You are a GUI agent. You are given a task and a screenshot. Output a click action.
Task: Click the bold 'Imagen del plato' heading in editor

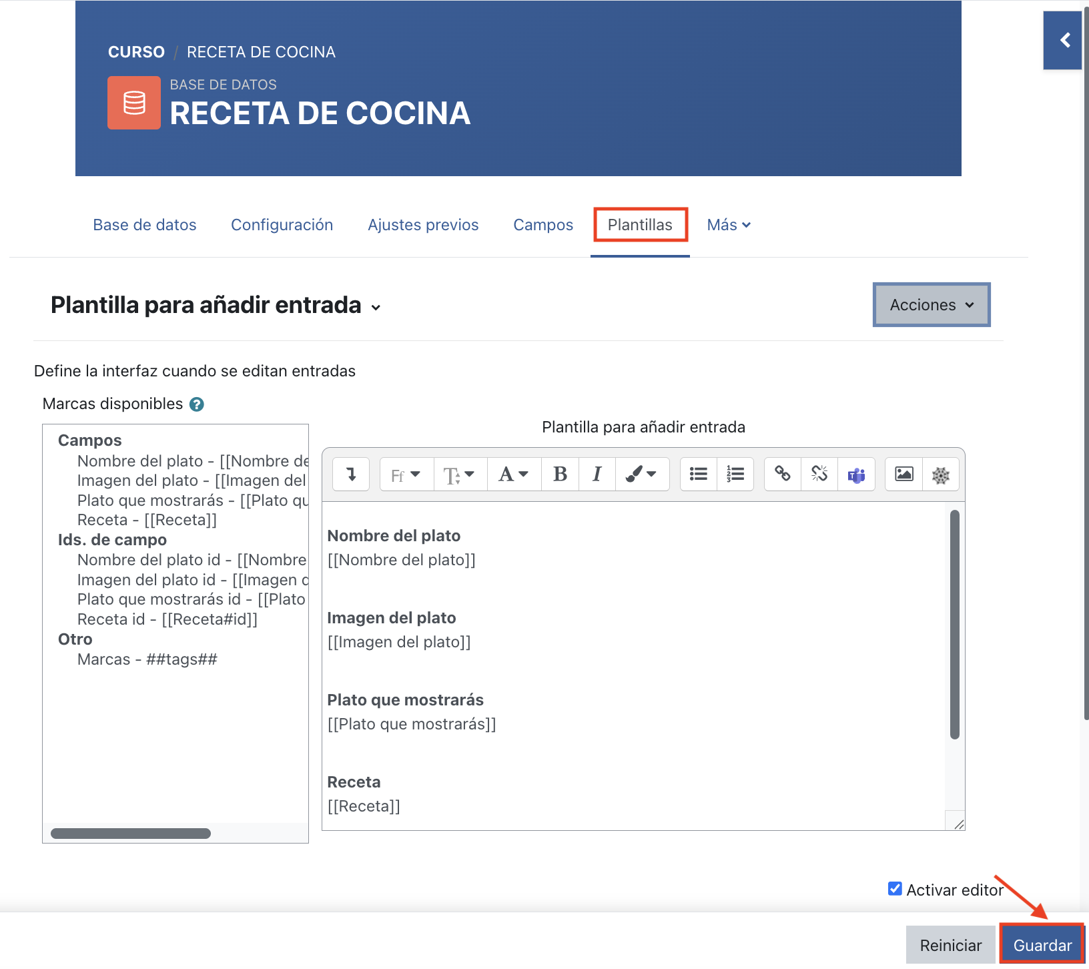tap(392, 618)
